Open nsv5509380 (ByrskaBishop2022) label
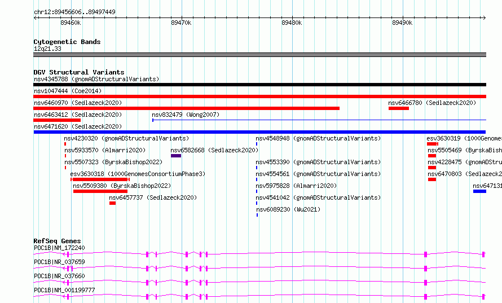The width and height of the screenshot is (502, 303). pyautogui.click(x=122, y=186)
